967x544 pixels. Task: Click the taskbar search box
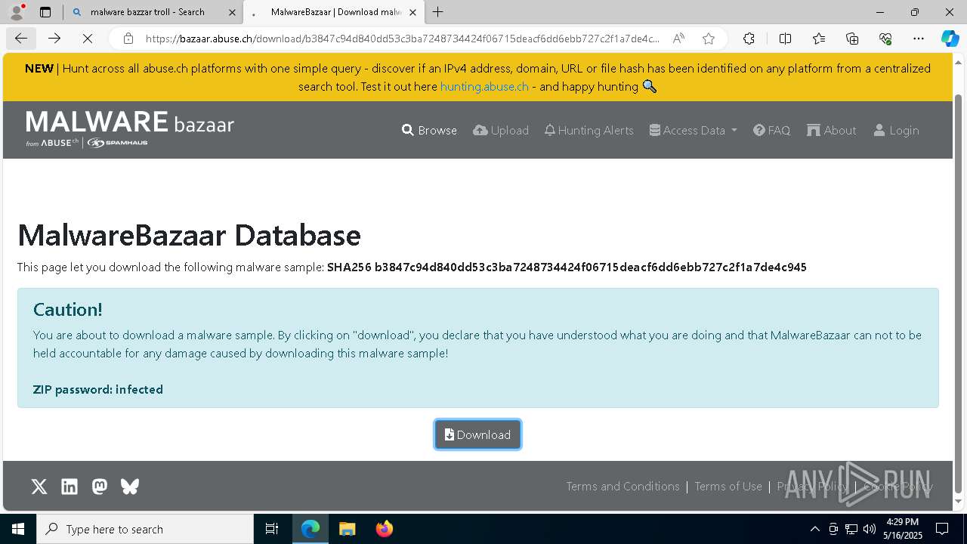click(x=145, y=529)
